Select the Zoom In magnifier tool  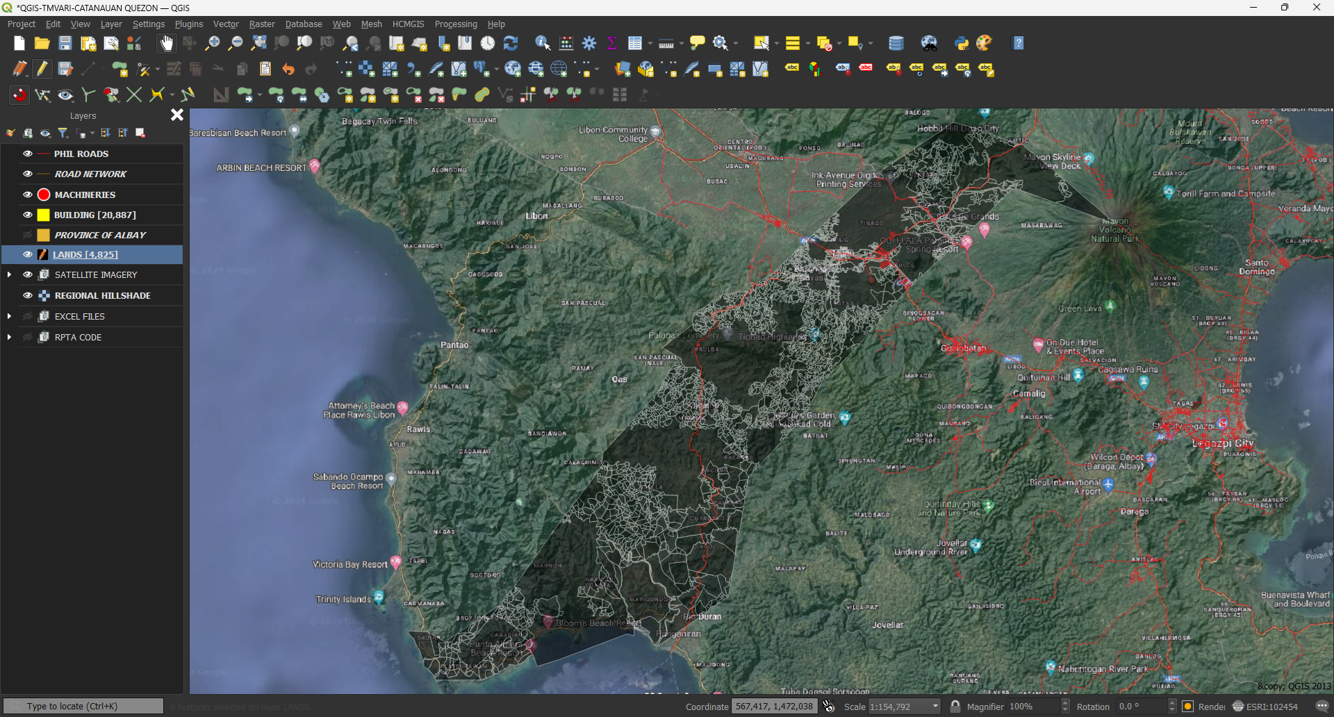tap(213, 43)
